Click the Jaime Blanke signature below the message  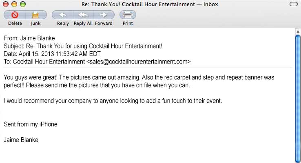21,140
